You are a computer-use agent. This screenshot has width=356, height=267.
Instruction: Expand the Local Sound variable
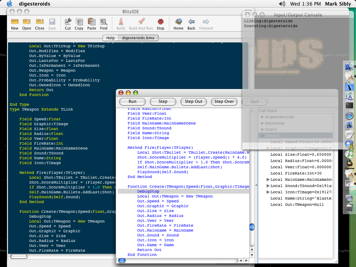tap(268, 186)
